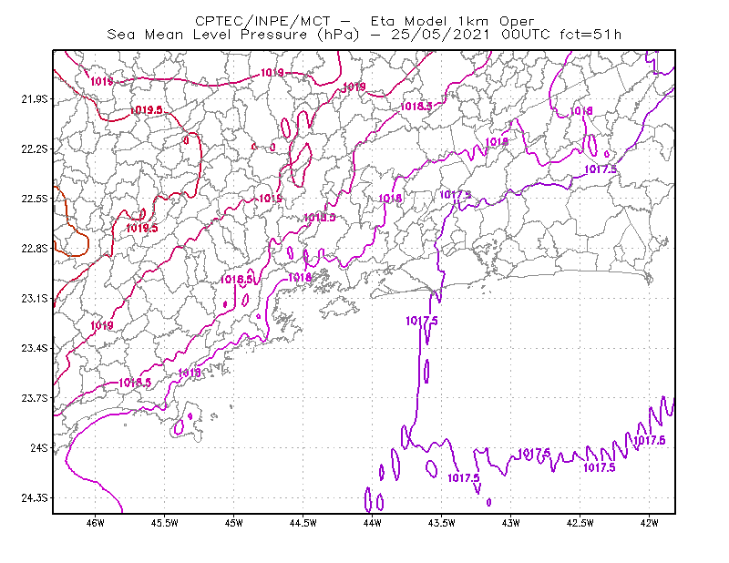Click the 45W longitude axis label
Image resolution: width=729 pixels, height=563 pixels.
pyautogui.click(x=234, y=523)
